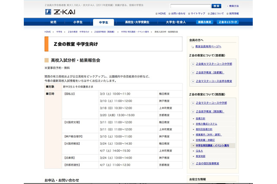Click the 【兵庫県】 category cell

(x=80, y=158)
